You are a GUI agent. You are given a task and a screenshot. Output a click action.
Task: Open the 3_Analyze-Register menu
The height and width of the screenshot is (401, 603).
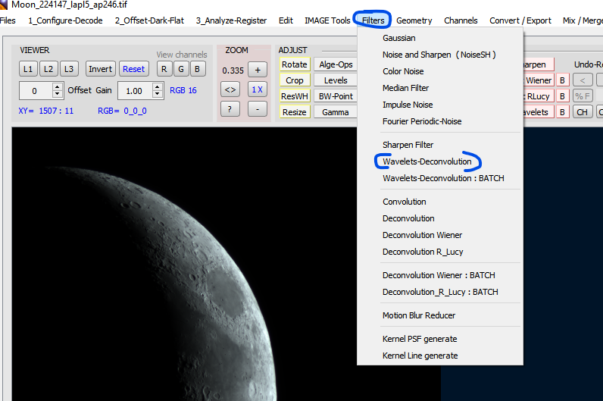click(232, 20)
